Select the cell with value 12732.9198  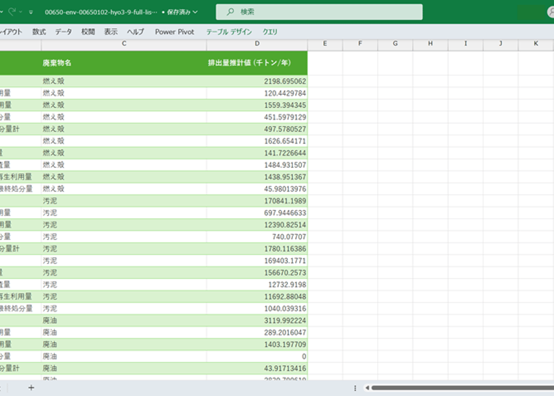click(x=257, y=284)
